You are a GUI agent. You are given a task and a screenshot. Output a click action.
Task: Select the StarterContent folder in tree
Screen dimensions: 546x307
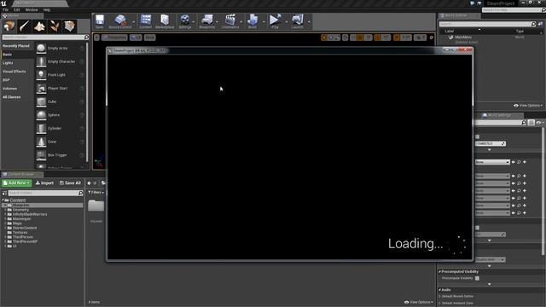pyautogui.click(x=25, y=228)
